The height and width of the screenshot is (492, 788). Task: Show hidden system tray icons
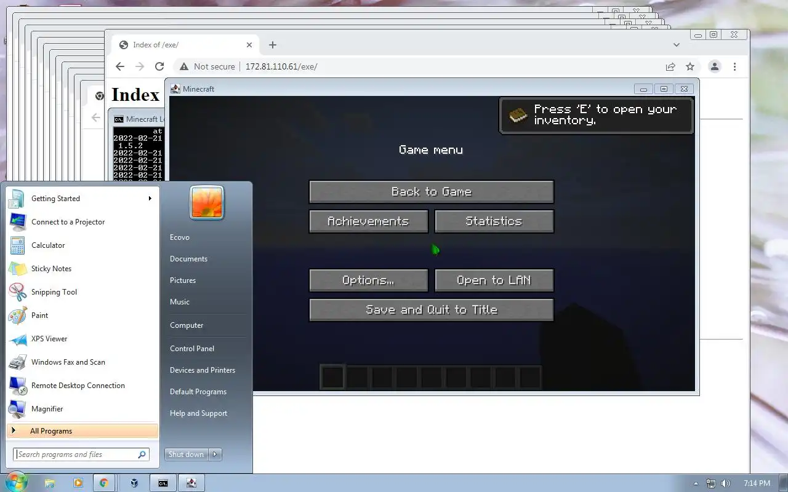tap(696, 483)
